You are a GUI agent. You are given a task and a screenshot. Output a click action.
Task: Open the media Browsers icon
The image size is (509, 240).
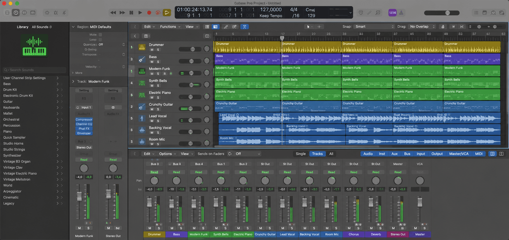pyautogui.click(x=502, y=13)
